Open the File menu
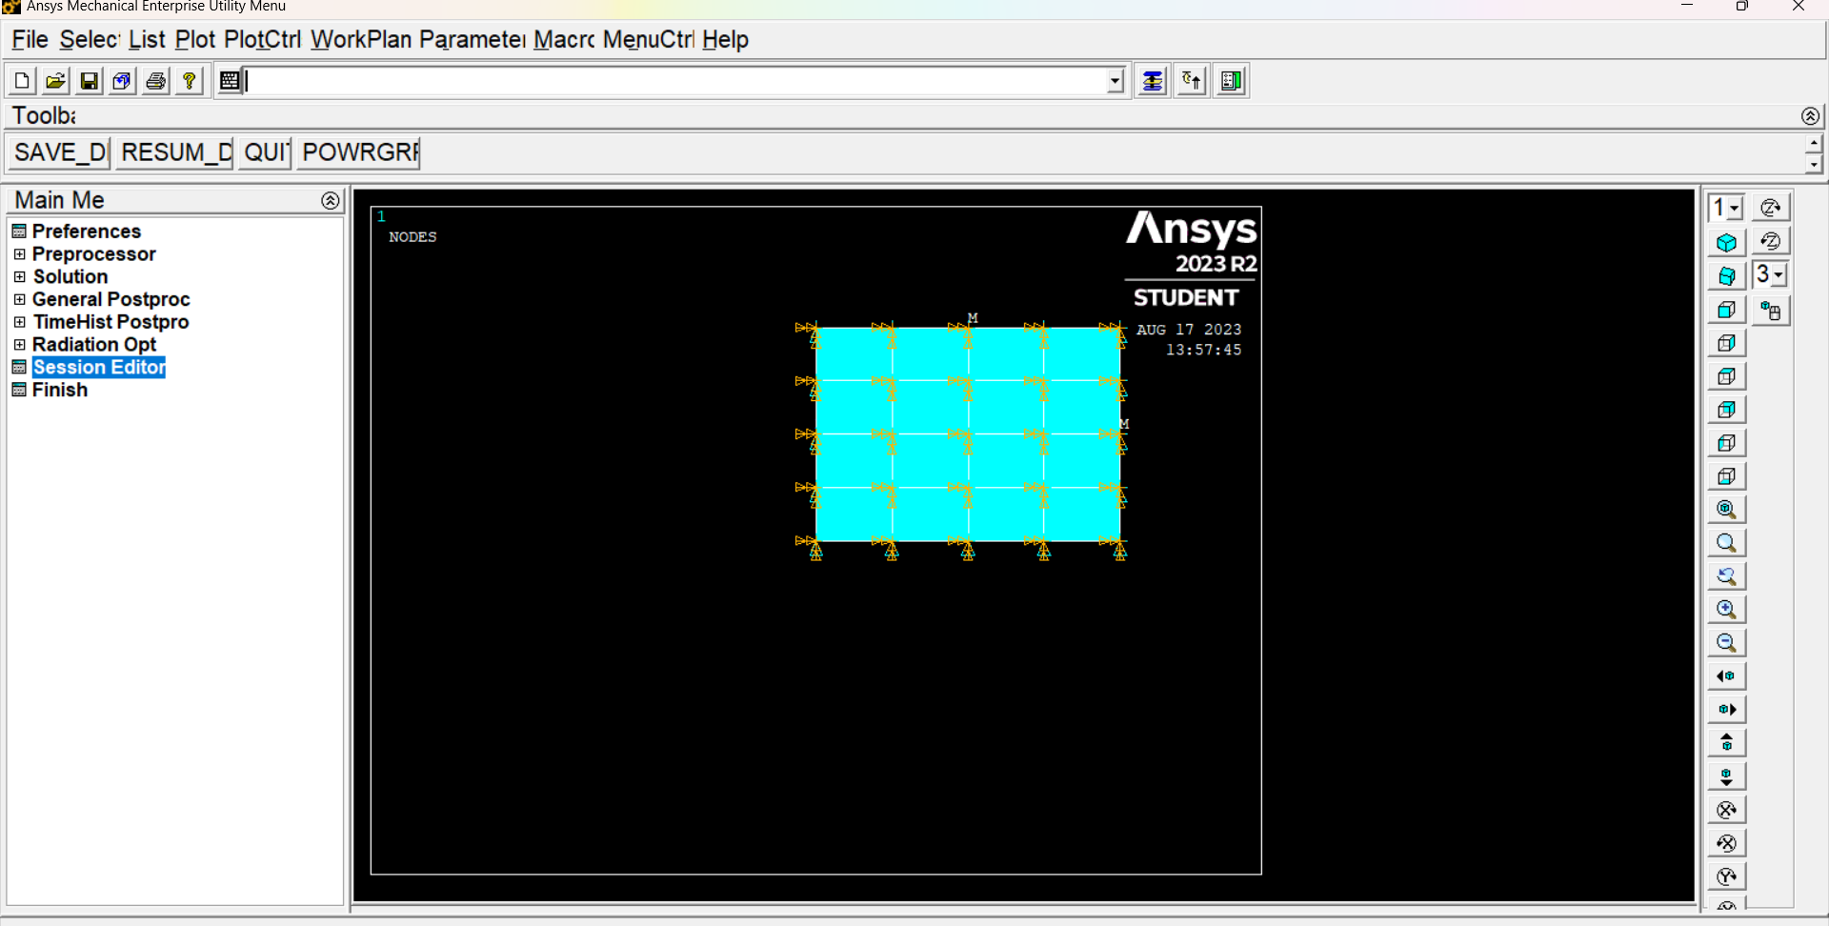The width and height of the screenshot is (1829, 926). pos(30,40)
